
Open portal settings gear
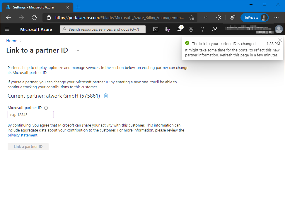point(191,29)
